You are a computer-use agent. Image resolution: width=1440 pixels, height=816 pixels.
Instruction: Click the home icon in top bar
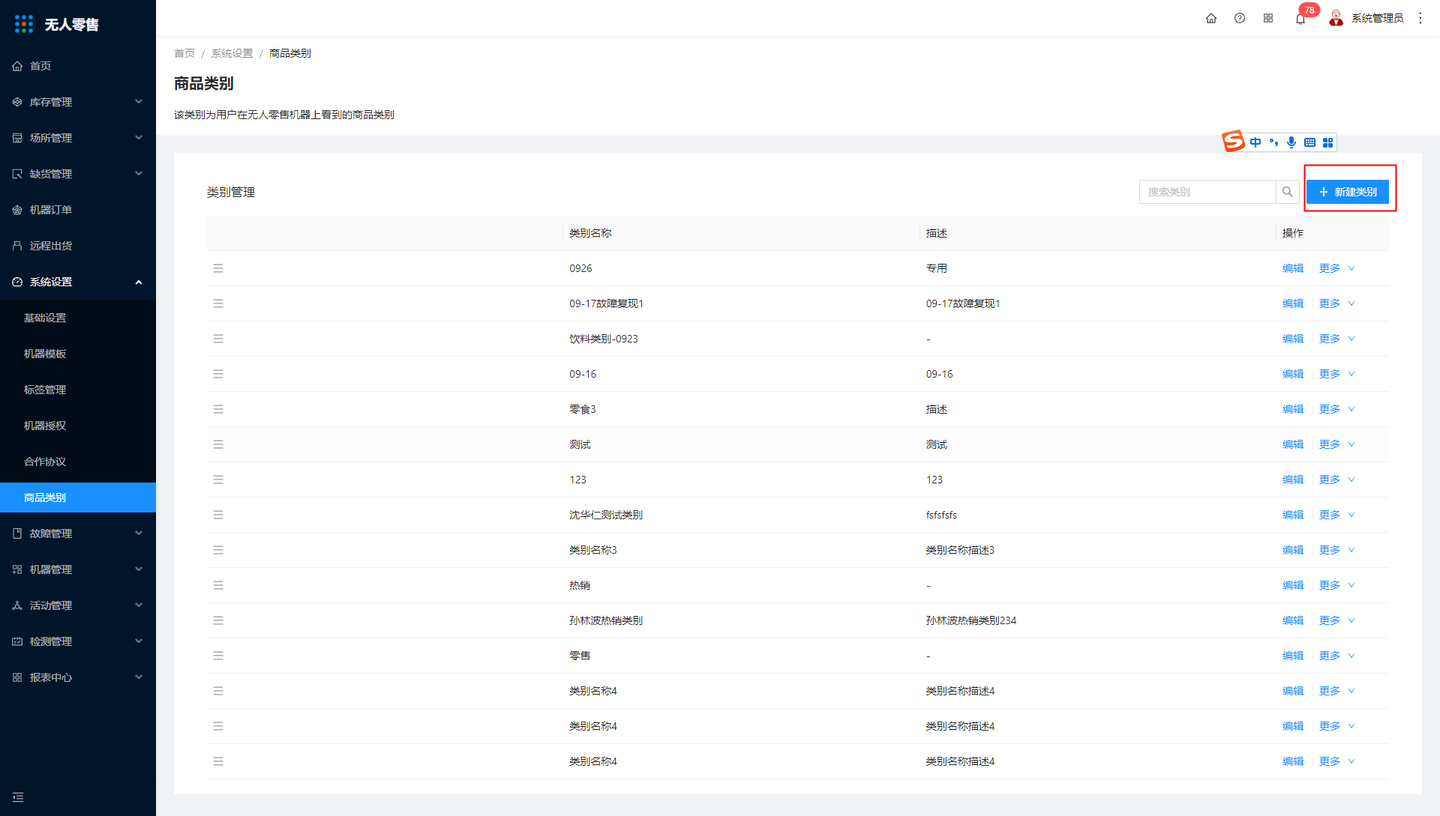[1210, 18]
